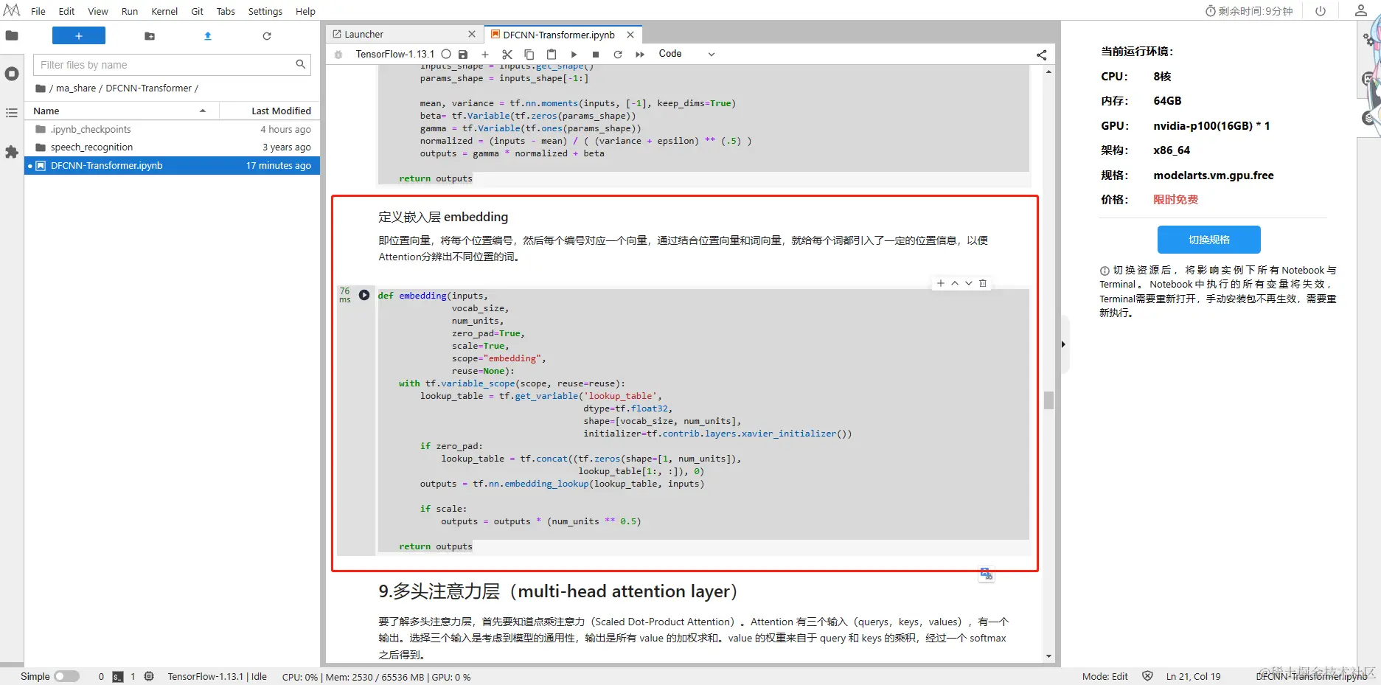Click the terminal count icon in status bar
This screenshot has width=1381, height=685.
(x=118, y=676)
